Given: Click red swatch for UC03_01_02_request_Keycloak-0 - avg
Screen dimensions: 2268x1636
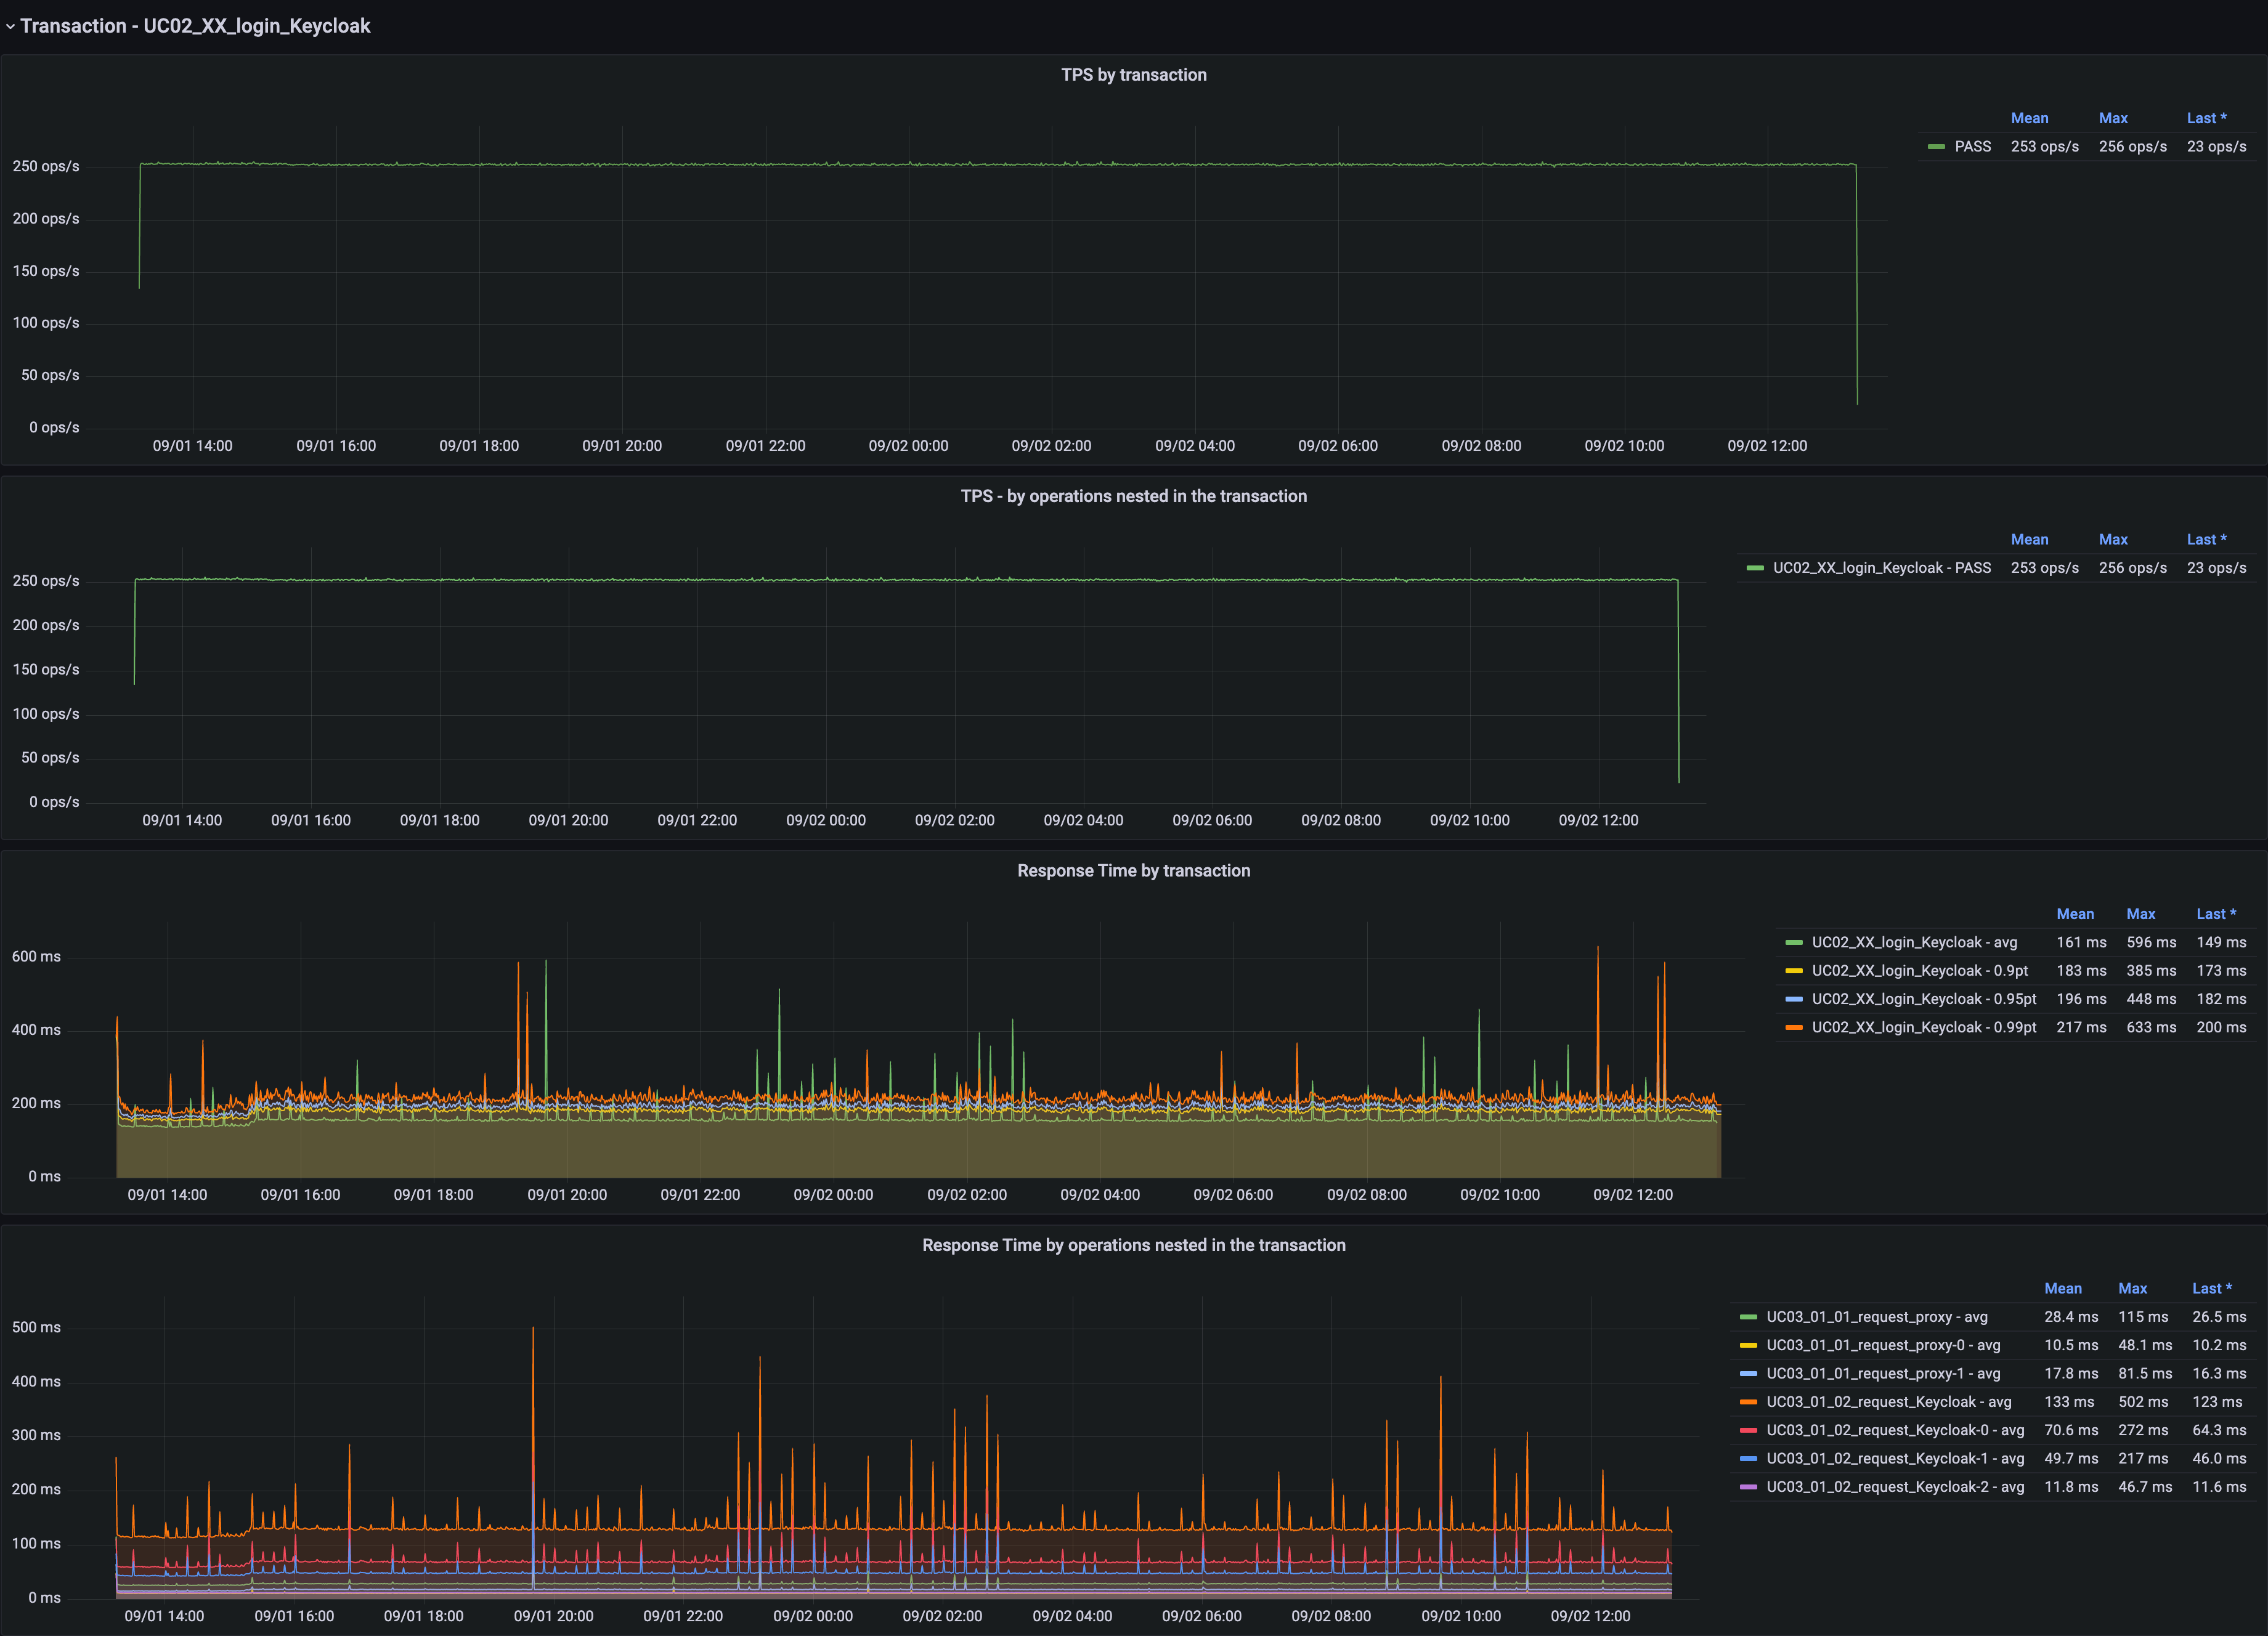Looking at the screenshot, I should pos(1748,1431).
